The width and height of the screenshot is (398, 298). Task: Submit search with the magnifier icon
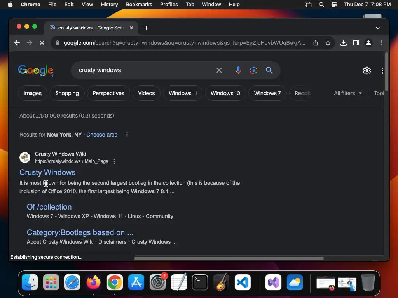(269, 70)
